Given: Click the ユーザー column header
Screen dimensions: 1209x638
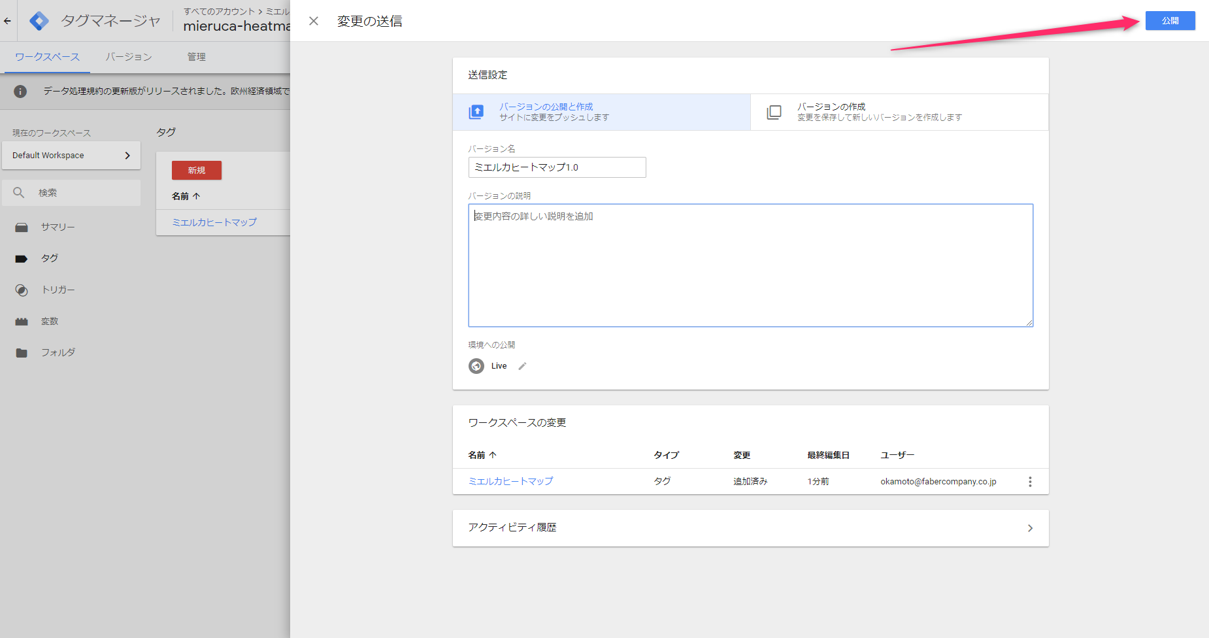Looking at the screenshot, I should pyautogui.click(x=897, y=455).
